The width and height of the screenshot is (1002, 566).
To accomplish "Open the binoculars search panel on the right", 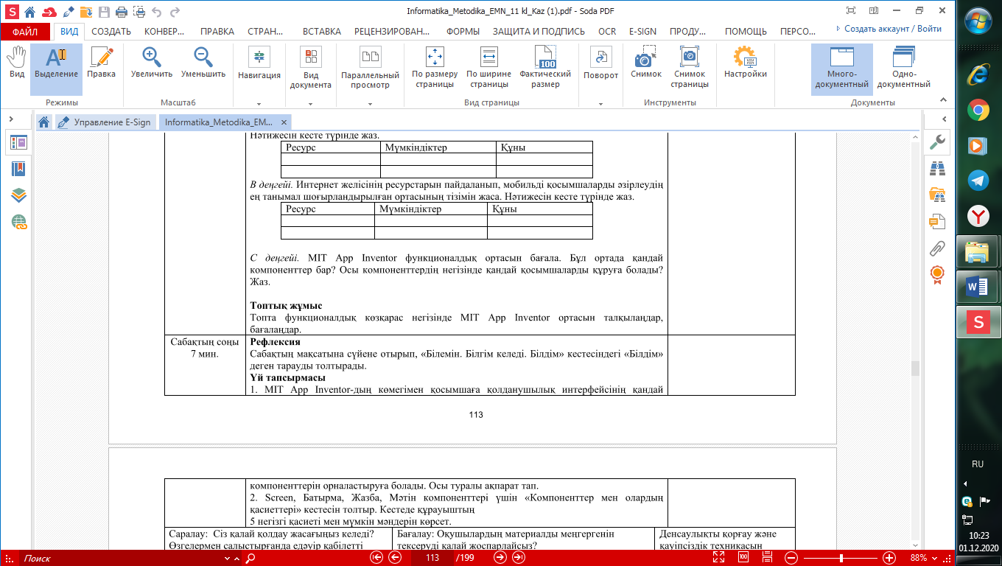I will click(937, 168).
